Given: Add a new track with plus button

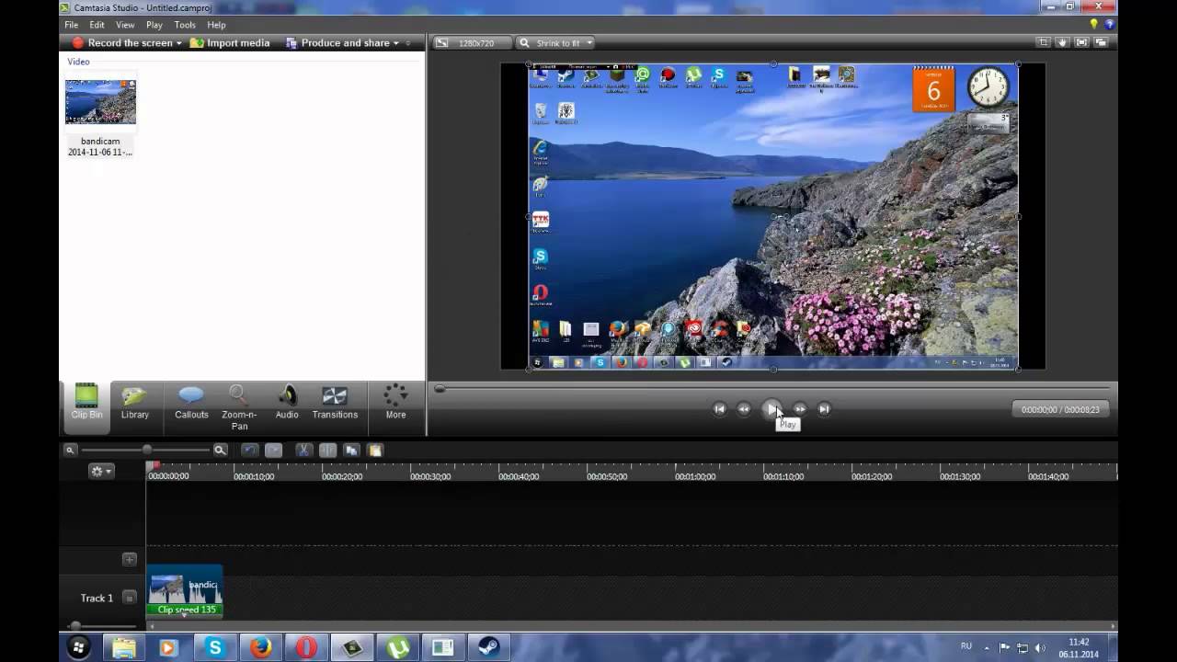Looking at the screenshot, I should (130, 559).
